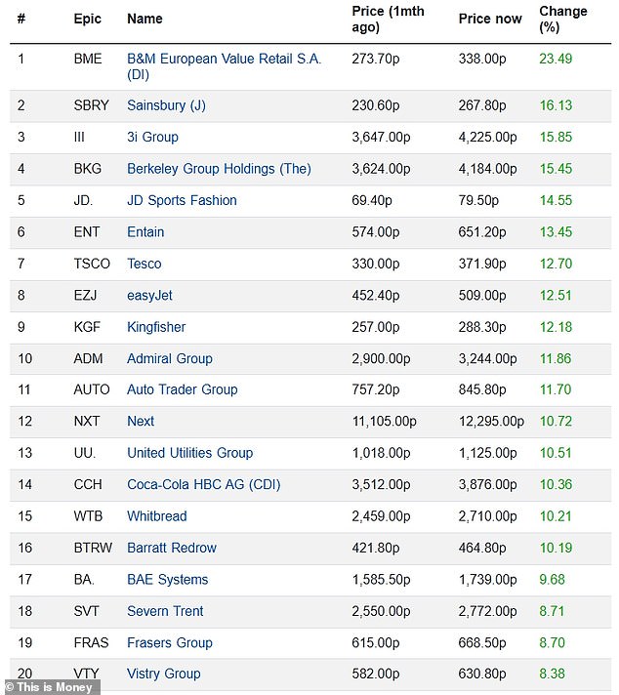
Task: Click the 2,459.00p price cell
Action: [x=381, y=516]
